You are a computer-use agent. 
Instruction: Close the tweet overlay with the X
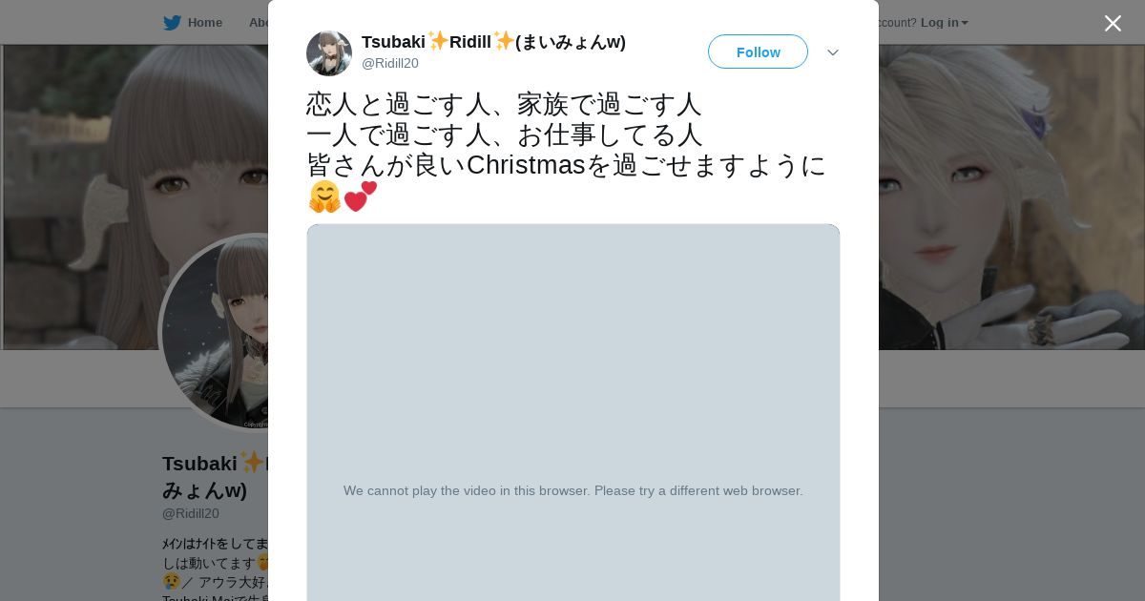(x=1113, y=23)
